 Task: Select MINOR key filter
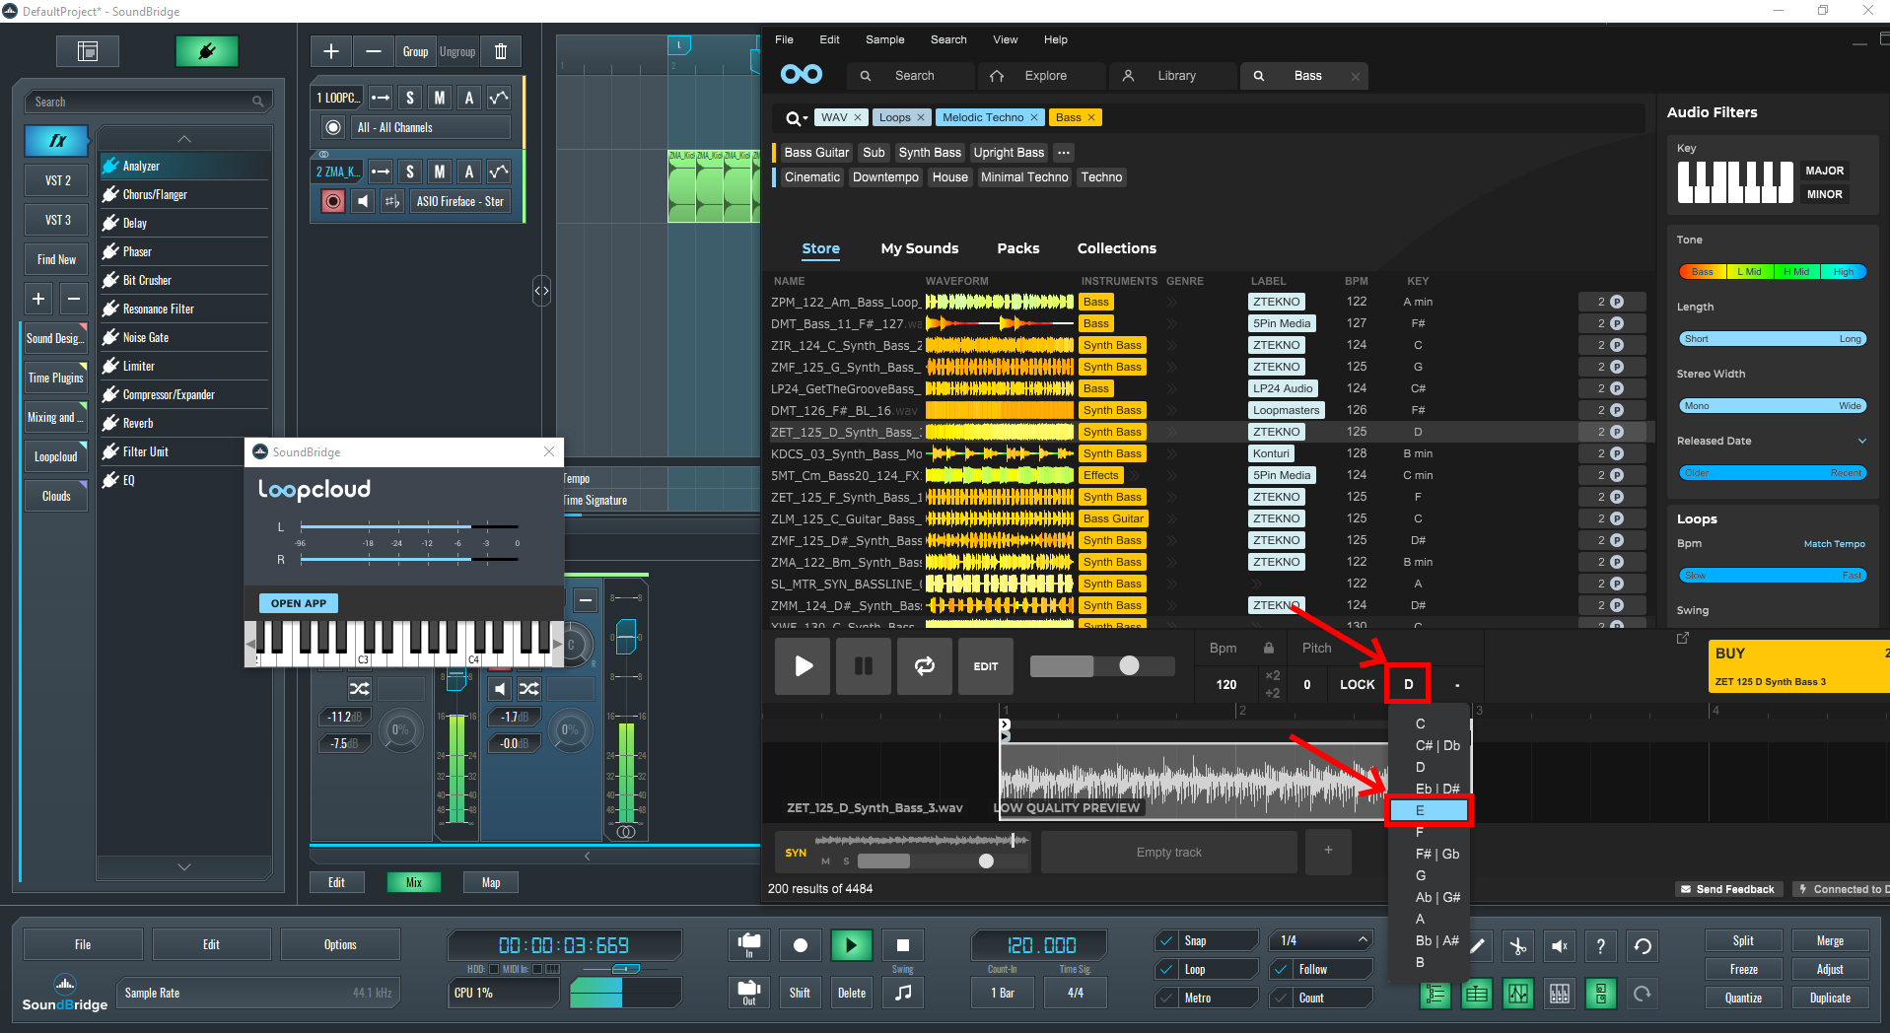click(x=1824, y=194)
